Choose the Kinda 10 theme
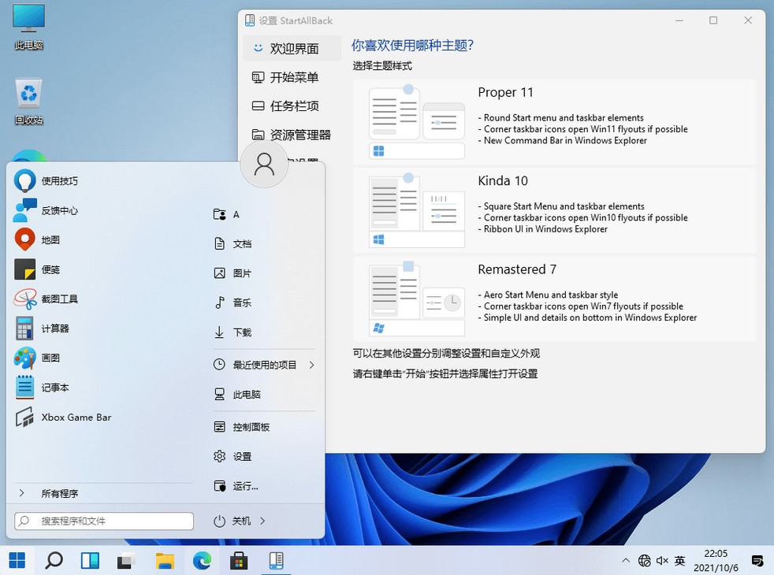The image size is (774, 575). [554, 210]
